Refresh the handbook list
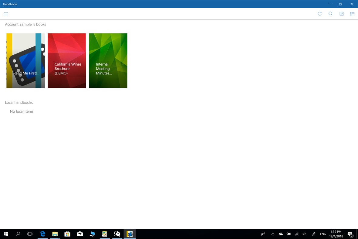358x239 pixels. coord(319,14)
